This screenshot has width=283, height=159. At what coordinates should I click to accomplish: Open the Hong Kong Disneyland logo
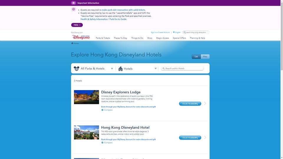tap(81, 37)
